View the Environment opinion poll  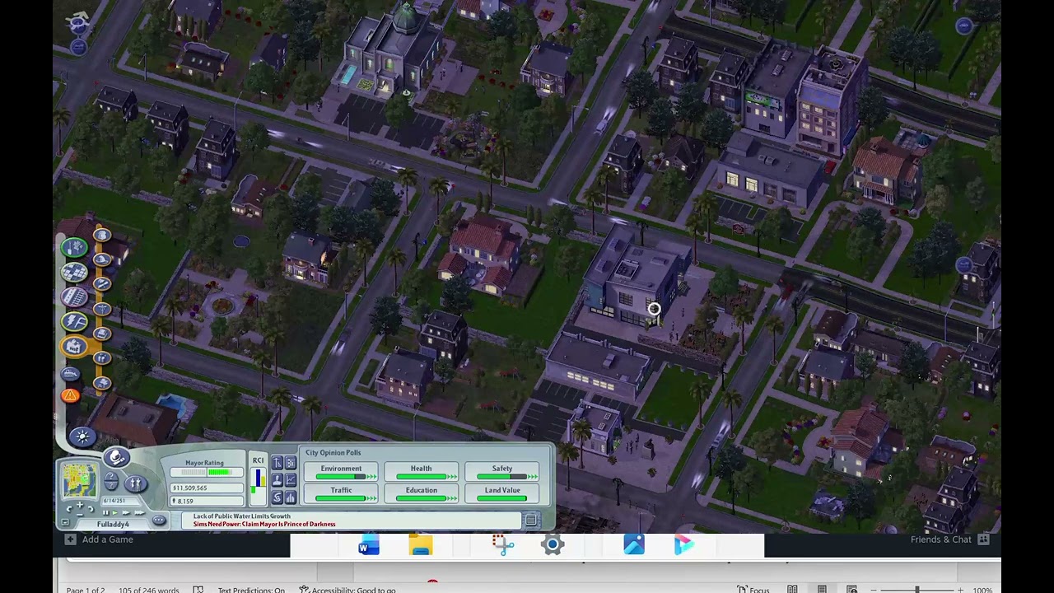click(x=341, y=472)
